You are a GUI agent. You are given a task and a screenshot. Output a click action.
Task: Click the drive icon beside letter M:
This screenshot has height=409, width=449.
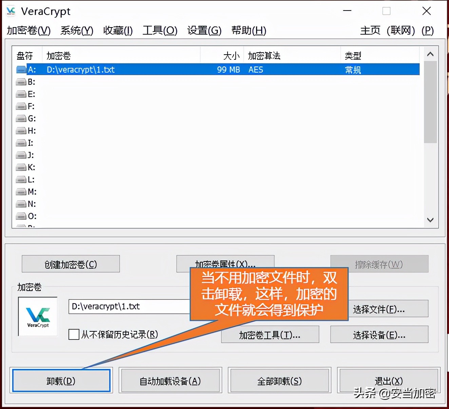[x=21, y=192]
